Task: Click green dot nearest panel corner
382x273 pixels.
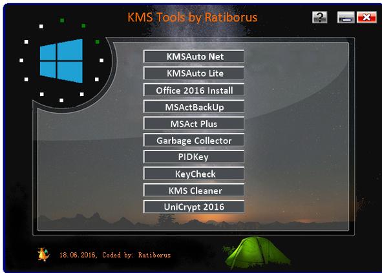Action: point(98,42)
